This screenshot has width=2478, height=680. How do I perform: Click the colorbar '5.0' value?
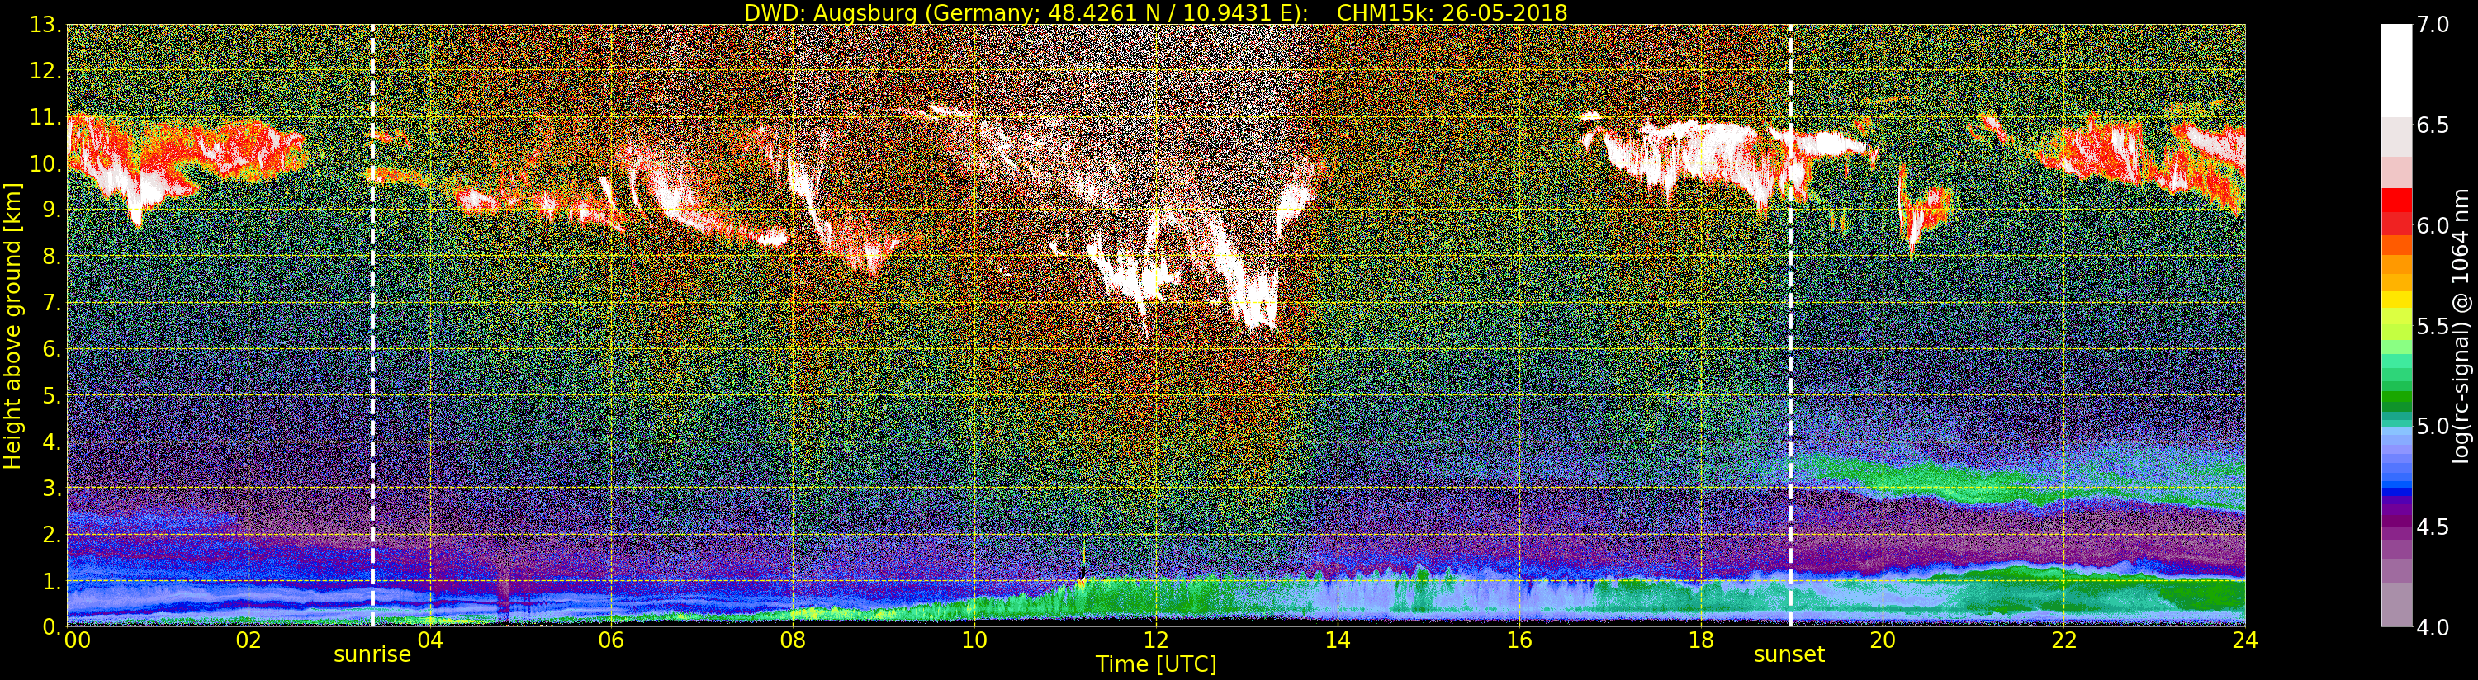coord(2433,426)
